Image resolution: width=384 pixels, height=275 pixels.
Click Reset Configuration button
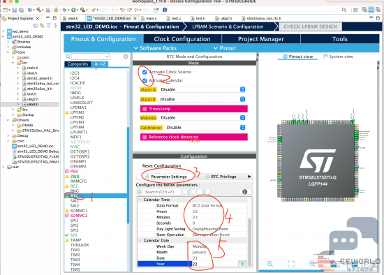(161, 166)
